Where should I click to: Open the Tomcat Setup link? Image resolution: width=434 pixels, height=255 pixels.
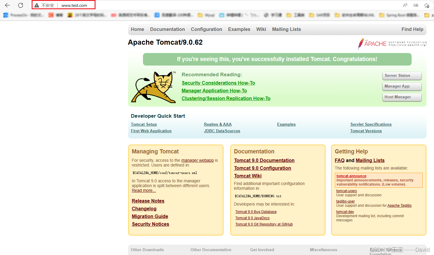click(144, 124)
